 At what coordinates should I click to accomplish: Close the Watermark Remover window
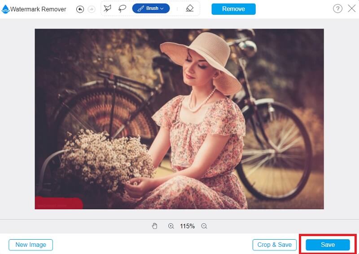click(x=352, y=8)
